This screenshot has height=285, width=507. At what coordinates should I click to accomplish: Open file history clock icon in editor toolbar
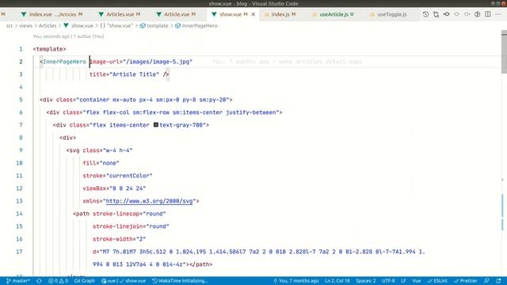[x=426, y=14]
